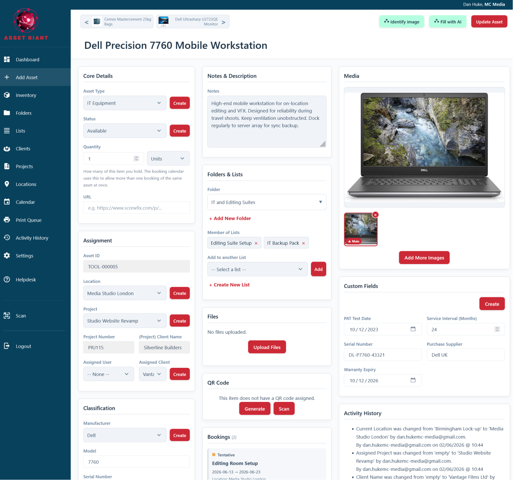Open the Assigned User dropdown
The height and width of the screenshot is (480, 513).
pyautogui.click(x=109, y=374)
